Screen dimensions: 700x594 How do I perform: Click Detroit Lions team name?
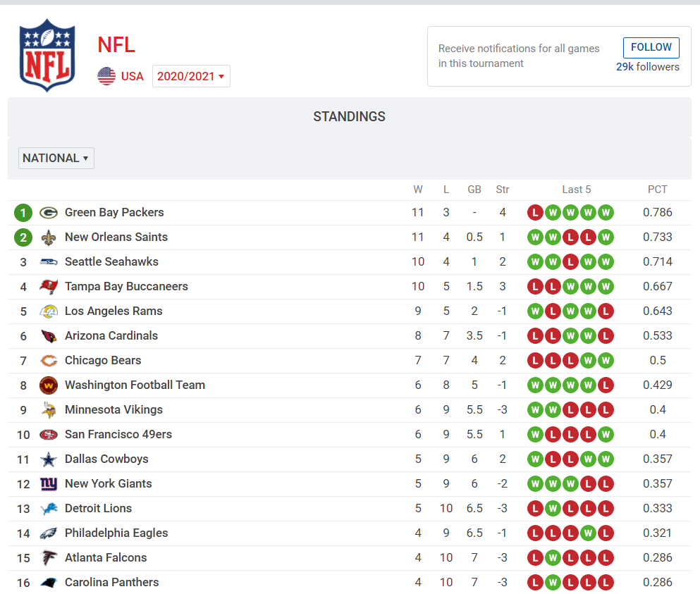pyautogui.click(x=98, y=508)
